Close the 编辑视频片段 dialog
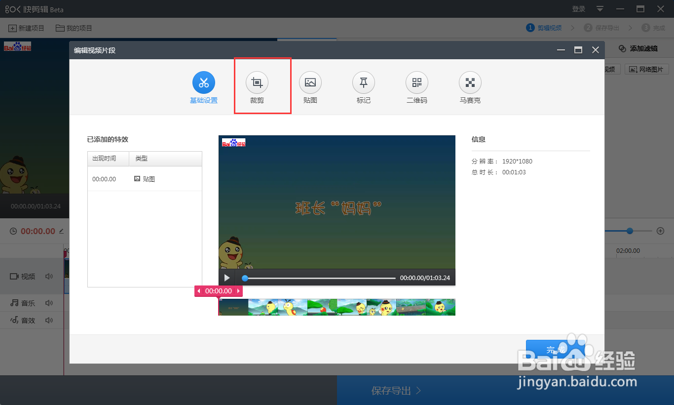674x405 pixels. pyautogui.click(x=596, y=50)
